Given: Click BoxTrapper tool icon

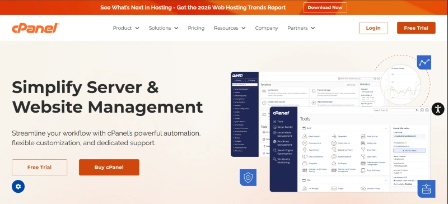Looking at the screenshot, I should click(x=334, y=164).
